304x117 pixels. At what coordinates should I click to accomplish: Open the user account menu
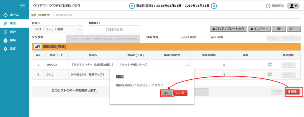[293, 6]
